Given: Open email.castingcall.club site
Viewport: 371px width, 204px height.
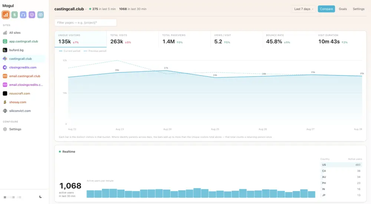Looking at the screenshot, I should click(x=24, y=76).
